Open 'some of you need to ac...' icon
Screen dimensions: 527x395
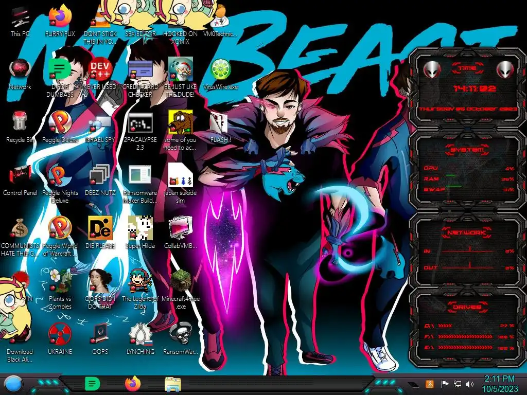(180, 131)
